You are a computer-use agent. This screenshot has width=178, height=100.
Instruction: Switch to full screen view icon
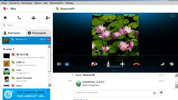(x=172, y=64)
